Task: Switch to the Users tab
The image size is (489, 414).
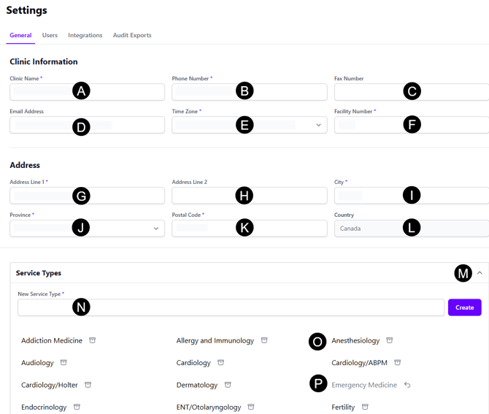Action: pyautogui.click(x=50, y=35)
